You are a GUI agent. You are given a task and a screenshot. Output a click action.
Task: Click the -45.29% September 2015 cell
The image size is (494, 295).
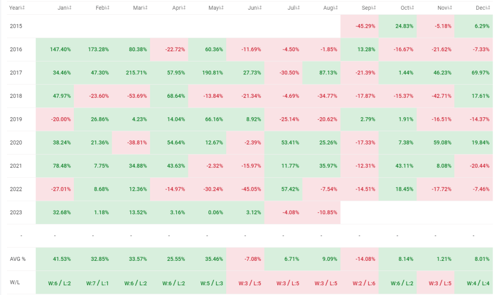pyautogui.click(x=360, y=26)
